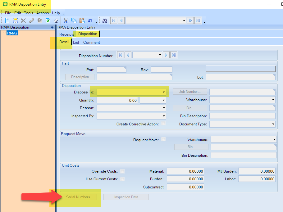Switch to the Receipts tab
Viewport: 283px width, 212px height.
pyautogui.click(x=66, y=34)
